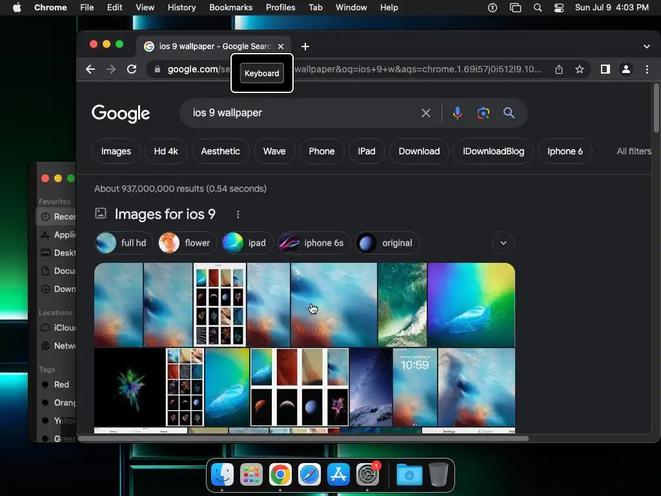Open Chrome's three-dot menu
This screenshot has height=496, width=661.
[x=647, y=69]
